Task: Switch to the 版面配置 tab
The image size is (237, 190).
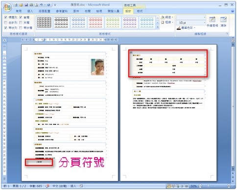Action: point(44,11)
